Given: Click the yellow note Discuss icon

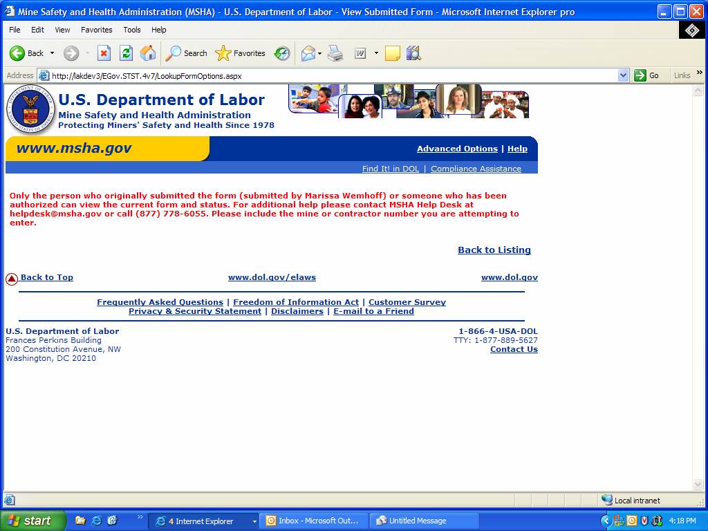Looking at the screenshot, I should point(393,53).
